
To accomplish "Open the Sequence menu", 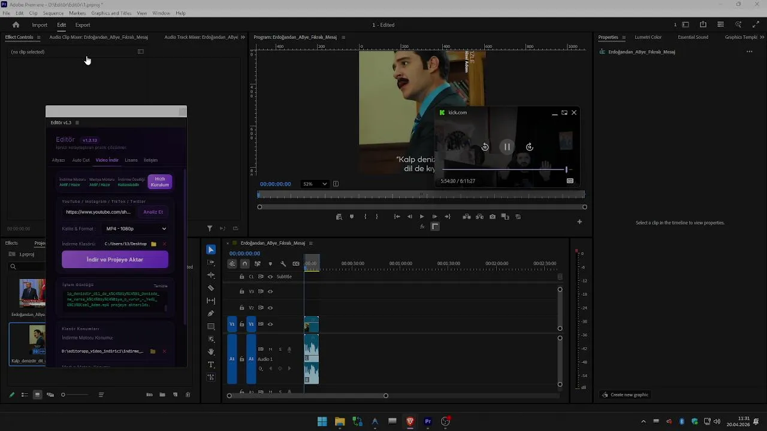I will coord(53,13).
